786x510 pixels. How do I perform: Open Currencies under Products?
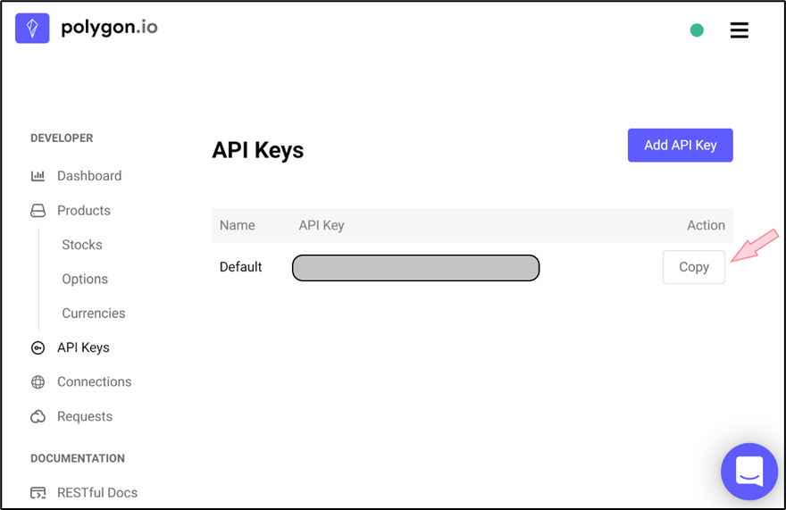(94, 314)
